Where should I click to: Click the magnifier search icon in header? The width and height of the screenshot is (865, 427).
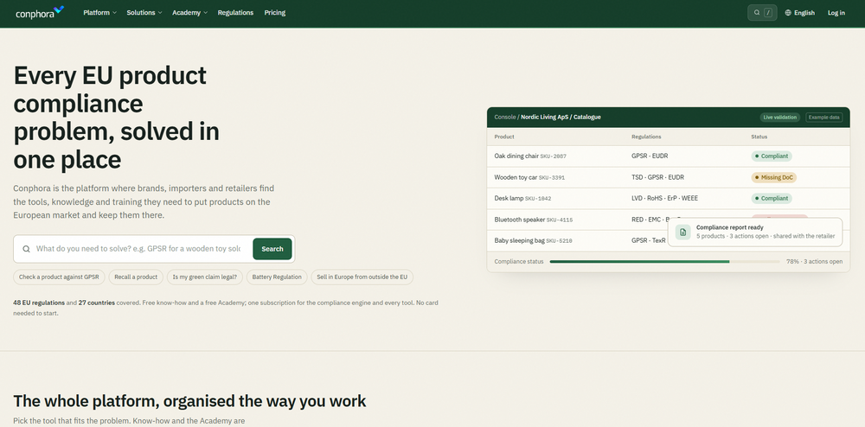pyautogui.click(x=756, y=13)
